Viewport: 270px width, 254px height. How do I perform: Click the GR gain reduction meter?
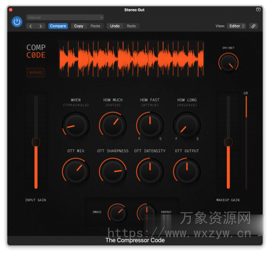pyautogui.click(x=246, y=142)
